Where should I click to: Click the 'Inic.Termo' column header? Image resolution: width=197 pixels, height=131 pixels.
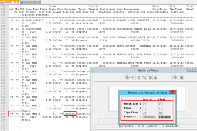point(159,9)
